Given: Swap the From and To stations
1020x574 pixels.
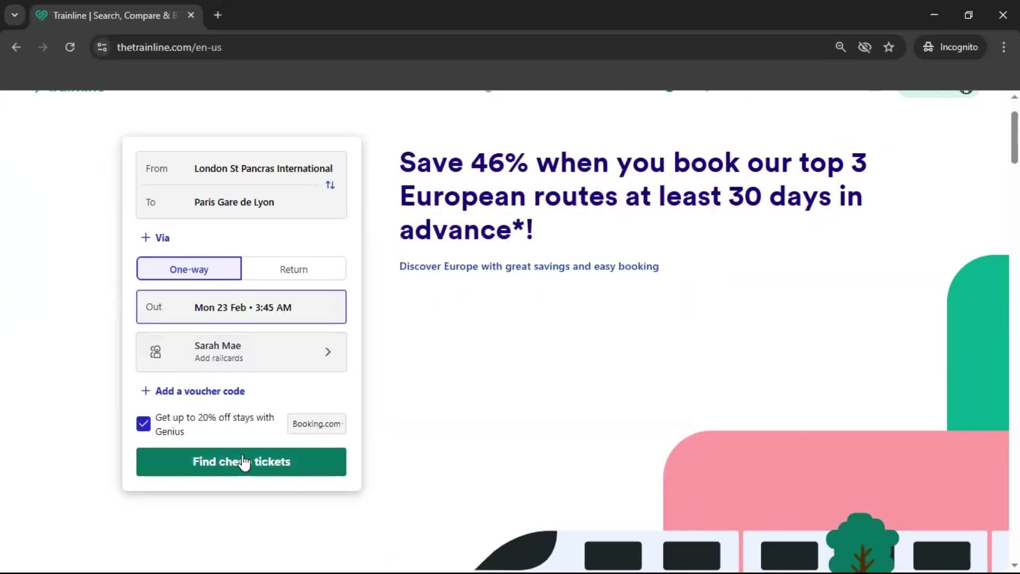Looking at the screenshot, I should coord(330,185).
